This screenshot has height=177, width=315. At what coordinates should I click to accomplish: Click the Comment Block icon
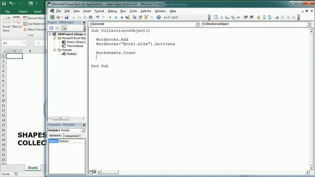(264, 18)
